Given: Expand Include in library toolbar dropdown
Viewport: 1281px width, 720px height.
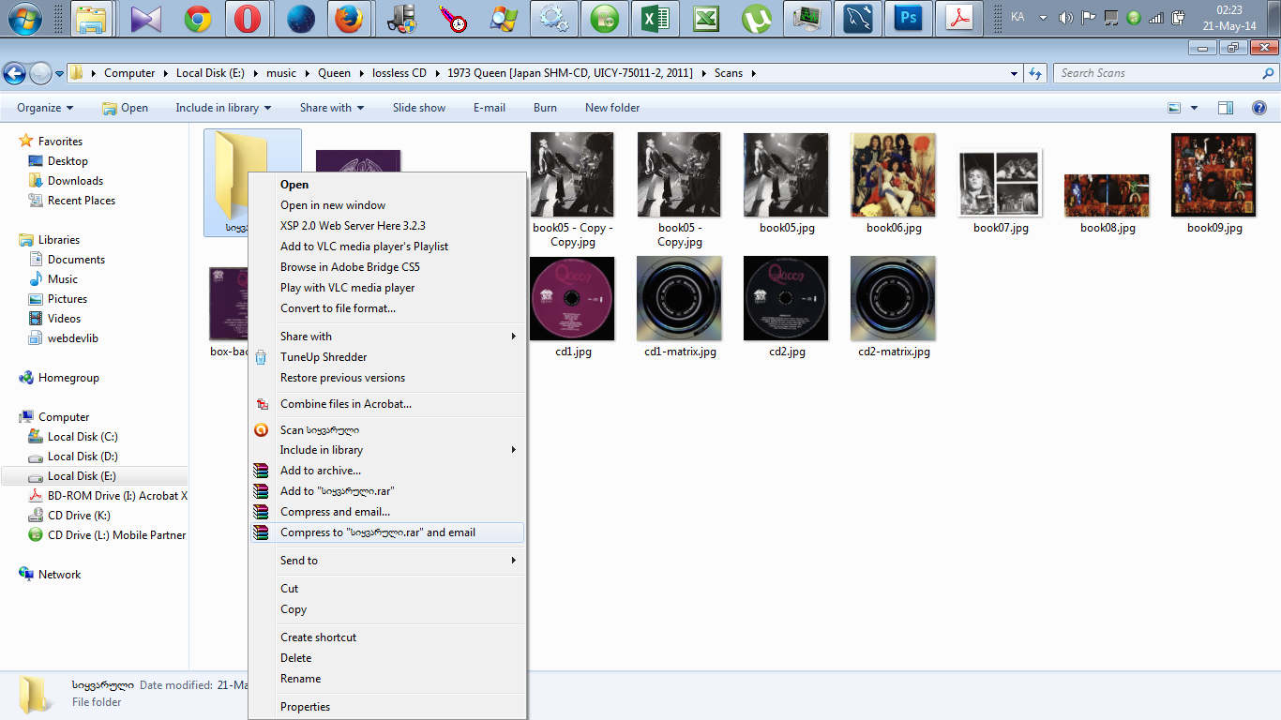Looking at the screenshot, I should pyautogui.click(x=223, y=108).
